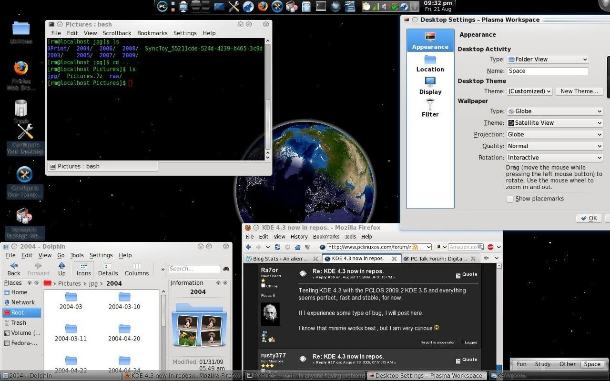Click the terminal vertical scrollbar
The height and width of the screenshot is (381, 610).
tap(268, 99)
